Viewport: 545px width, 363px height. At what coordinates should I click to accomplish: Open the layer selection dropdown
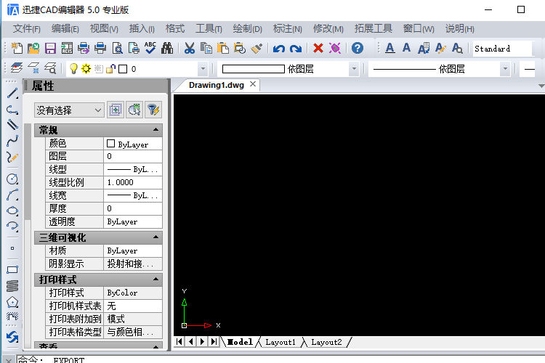(x=203, y=69)
